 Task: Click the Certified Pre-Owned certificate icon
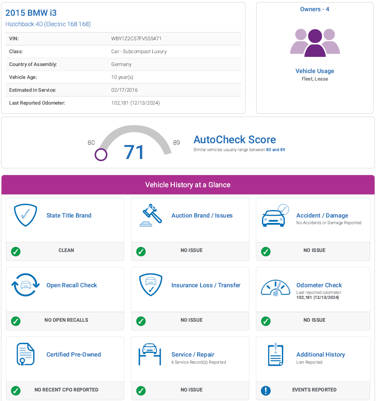(x=25, y=355)
